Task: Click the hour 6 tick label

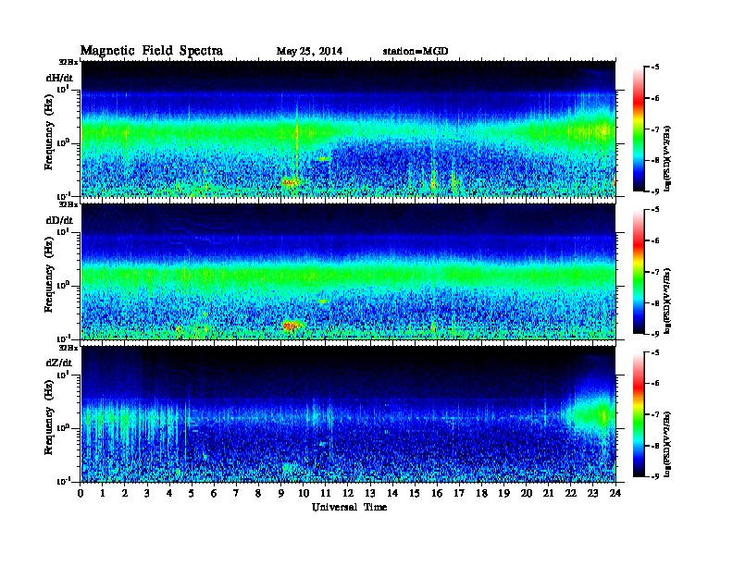Action: pos(214,493)
